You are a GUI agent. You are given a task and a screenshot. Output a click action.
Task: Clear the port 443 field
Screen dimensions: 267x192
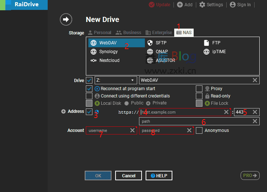(255, 112)
